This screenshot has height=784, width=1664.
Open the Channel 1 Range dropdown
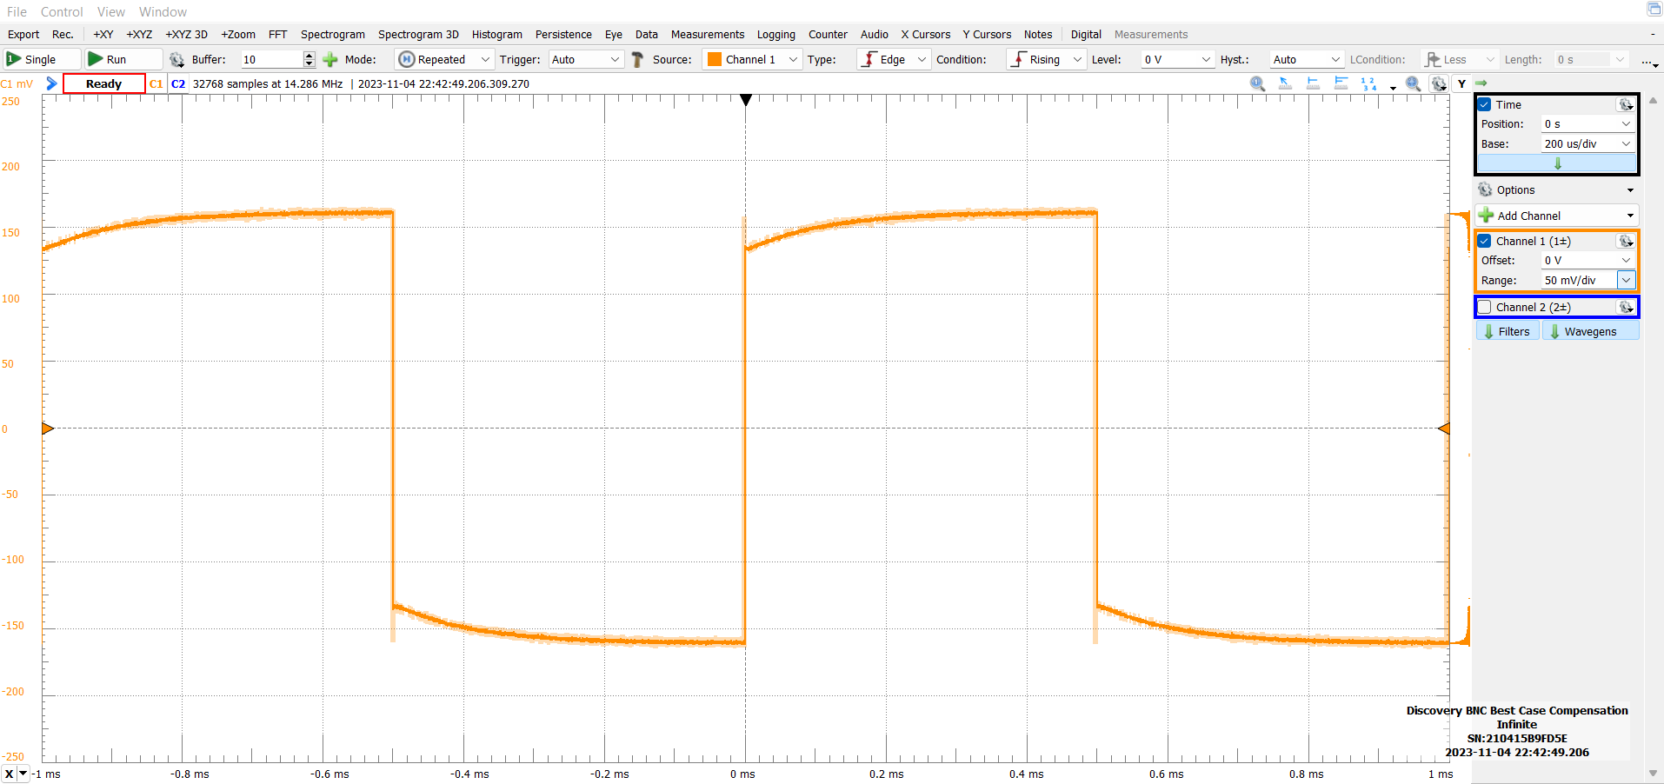click(1626, 280)
